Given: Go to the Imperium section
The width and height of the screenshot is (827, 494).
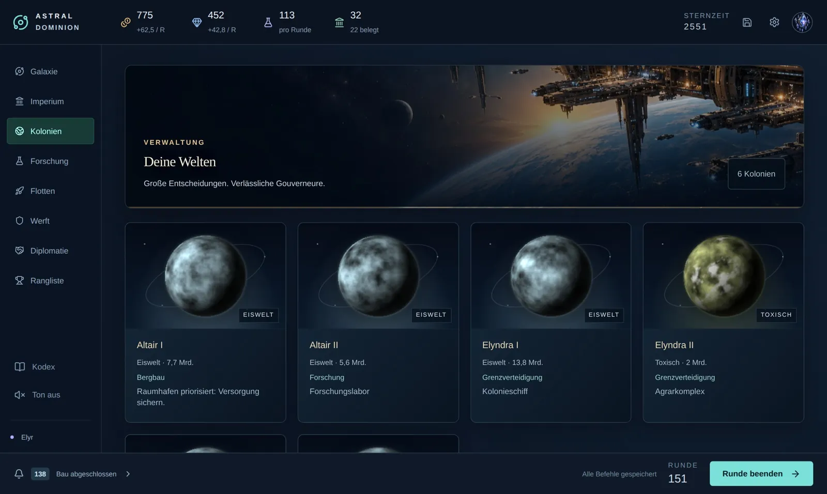Looking at the screenshot, I should [x=51, y=101].
